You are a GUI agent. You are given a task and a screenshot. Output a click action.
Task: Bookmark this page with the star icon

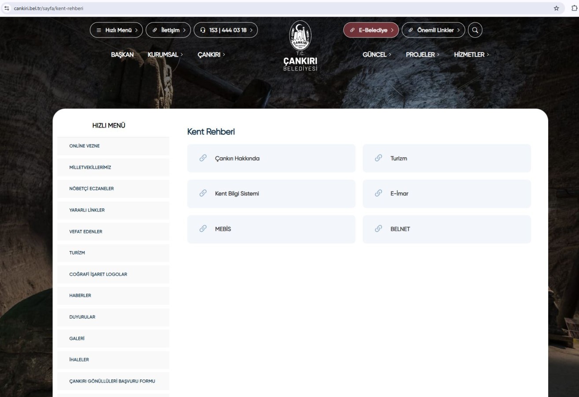click(557, 8)
